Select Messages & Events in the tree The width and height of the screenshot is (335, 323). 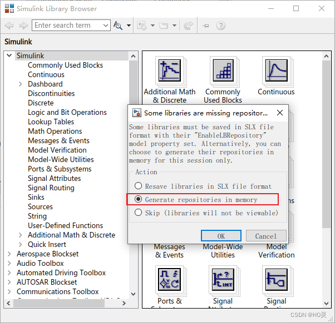pyautogui.click(x=58, y=140)
